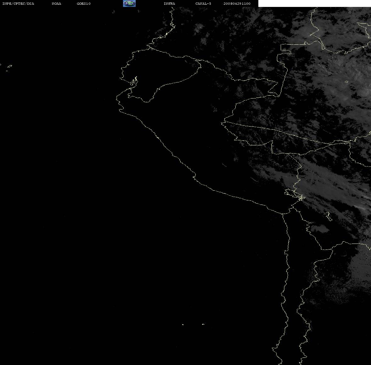Select the right small Pacific island dot

[x=203, y=324]
